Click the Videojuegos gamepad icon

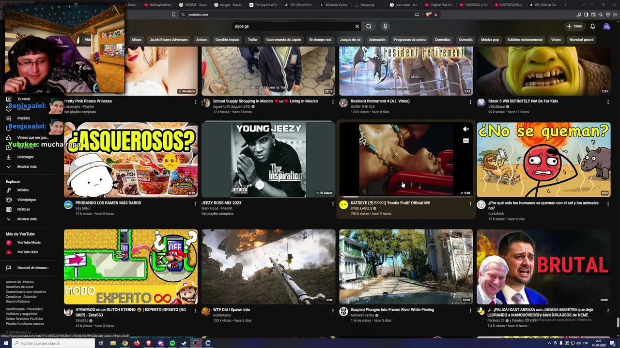pyautogui.click(x=9, y=200)
